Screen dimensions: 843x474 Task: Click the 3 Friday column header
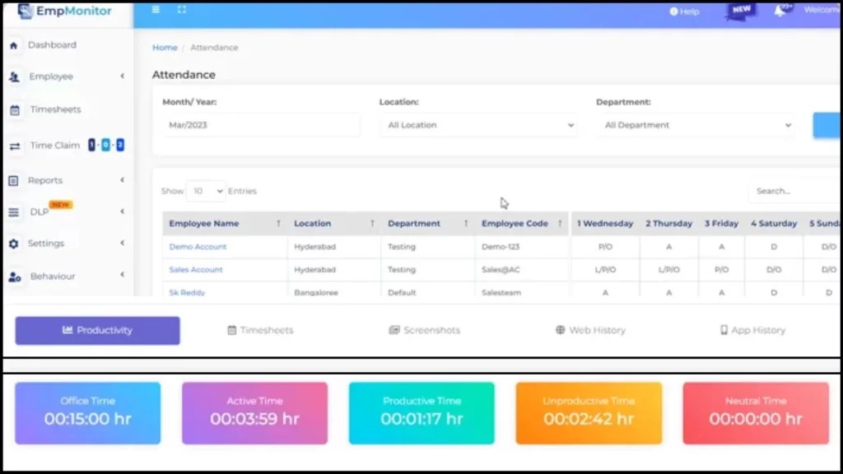pyautogui.click(x=721, y=224)
